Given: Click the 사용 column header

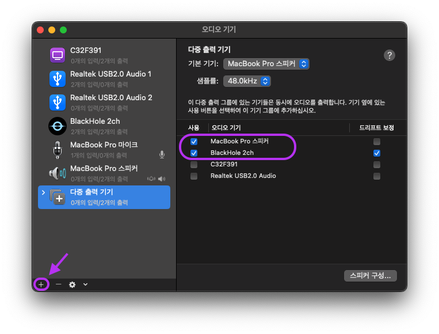Looking at the screenshot, I should coord(193,127).
